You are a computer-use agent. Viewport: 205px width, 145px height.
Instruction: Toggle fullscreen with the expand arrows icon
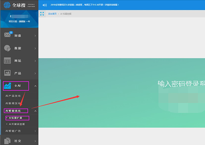pyautogui.click(x=42, y=14)
